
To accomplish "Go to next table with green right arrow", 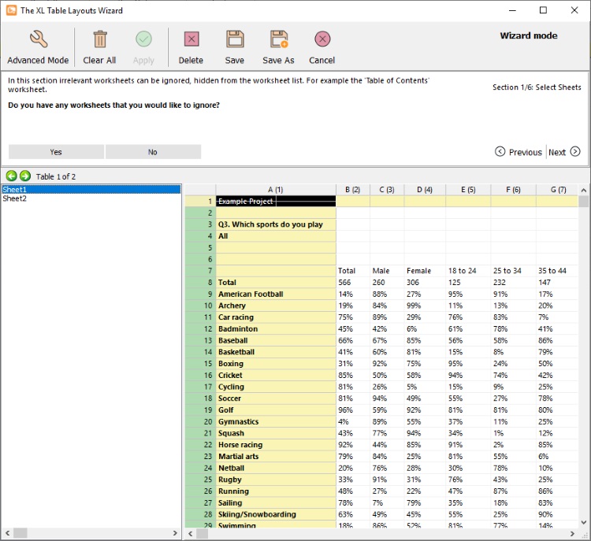I will (x=25, y=176).
